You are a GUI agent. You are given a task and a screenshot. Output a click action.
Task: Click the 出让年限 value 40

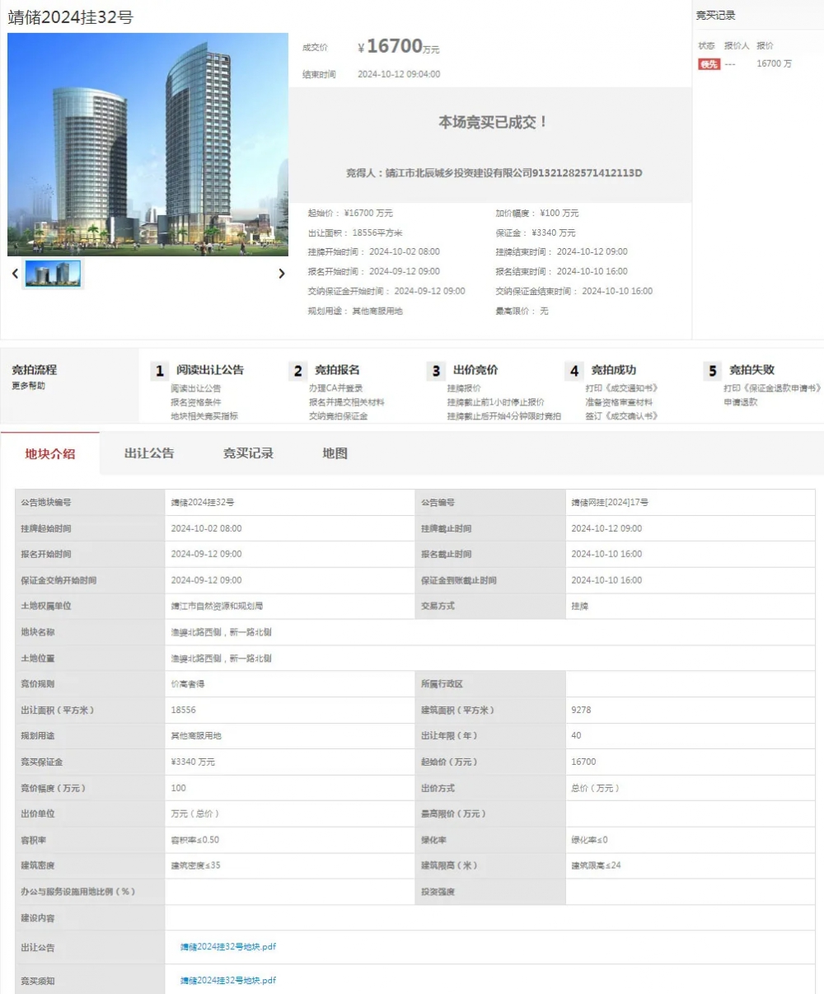[x=576, y=736]
